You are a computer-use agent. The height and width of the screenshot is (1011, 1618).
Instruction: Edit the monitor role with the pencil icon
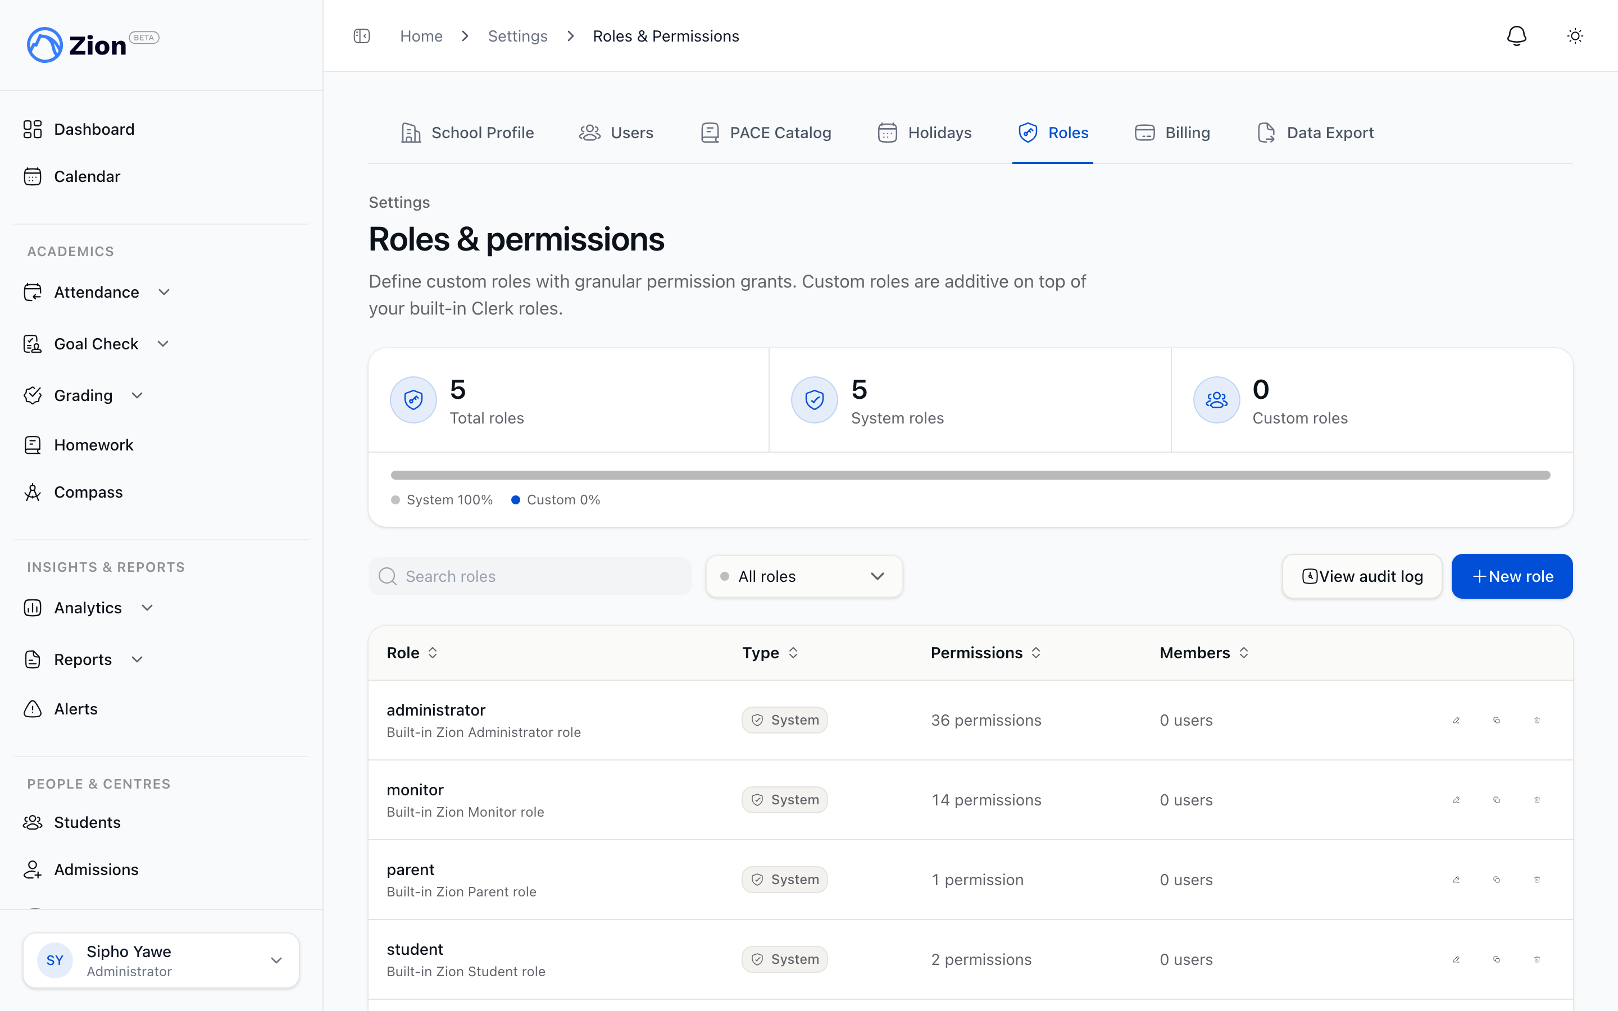[1456, 800]
